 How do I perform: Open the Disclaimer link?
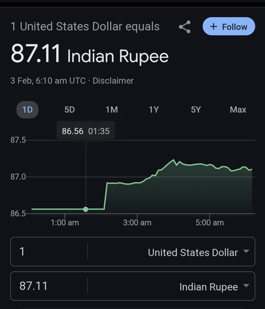(113, 81)
